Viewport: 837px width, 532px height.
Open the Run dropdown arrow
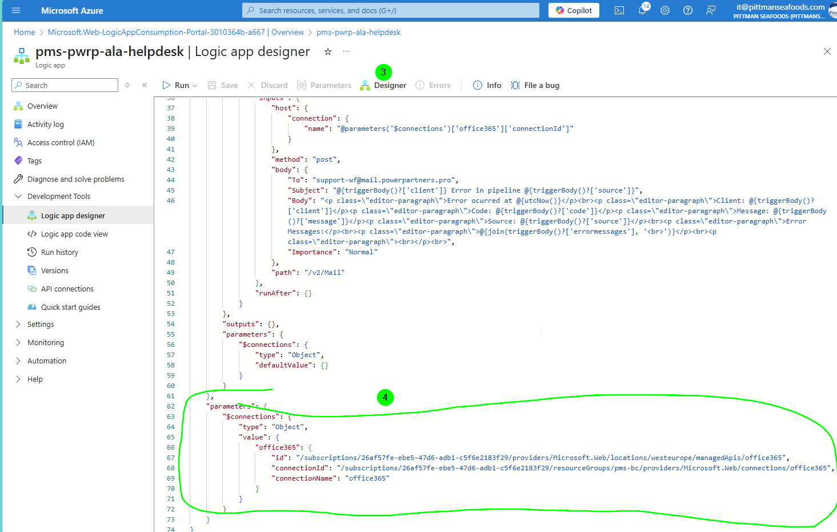point(195,86)
